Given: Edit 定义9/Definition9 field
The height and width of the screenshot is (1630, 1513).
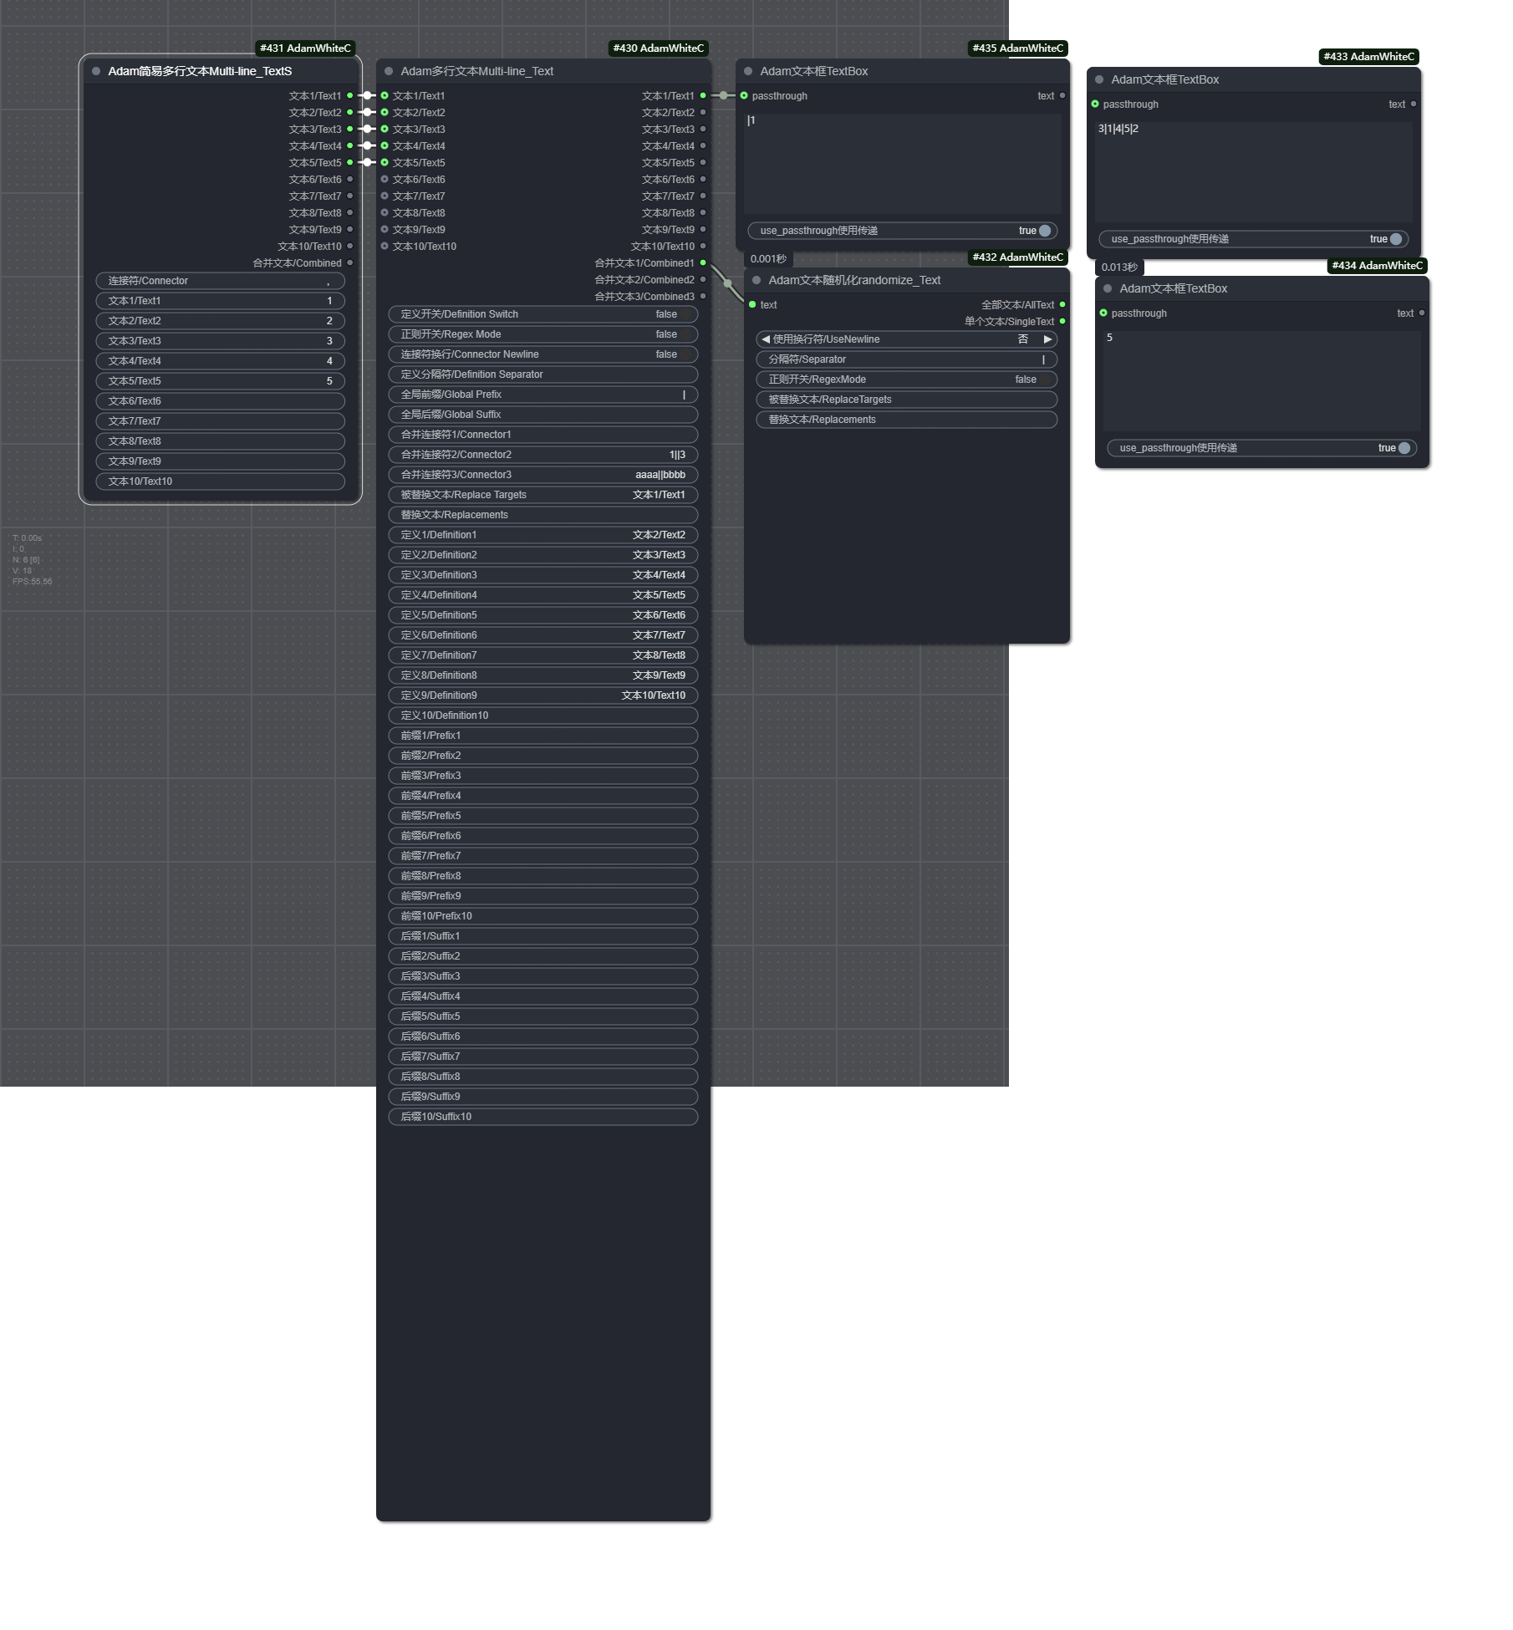Looking at the screenshot, I should (543, 695).
